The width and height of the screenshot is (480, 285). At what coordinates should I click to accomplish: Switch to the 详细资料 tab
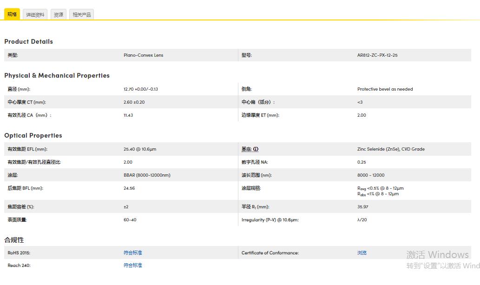tap(35, 14)
